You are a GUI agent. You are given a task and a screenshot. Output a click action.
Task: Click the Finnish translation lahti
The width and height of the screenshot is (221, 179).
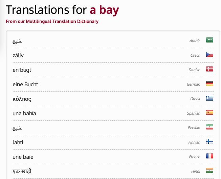click(18, 142)
